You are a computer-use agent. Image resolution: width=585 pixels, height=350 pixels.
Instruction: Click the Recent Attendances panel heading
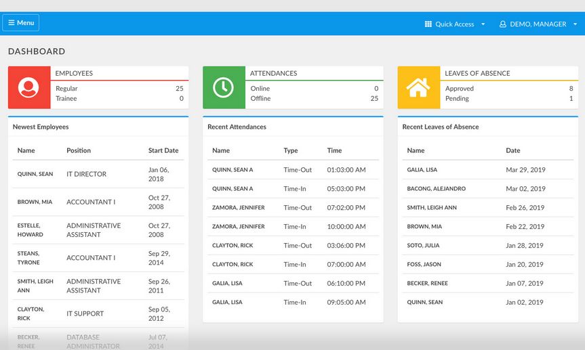pyautogui.click(x=237, y=127)
